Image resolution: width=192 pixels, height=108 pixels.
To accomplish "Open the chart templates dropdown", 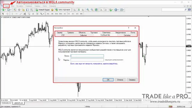I will pyautogui.click(x=122, y=10).
